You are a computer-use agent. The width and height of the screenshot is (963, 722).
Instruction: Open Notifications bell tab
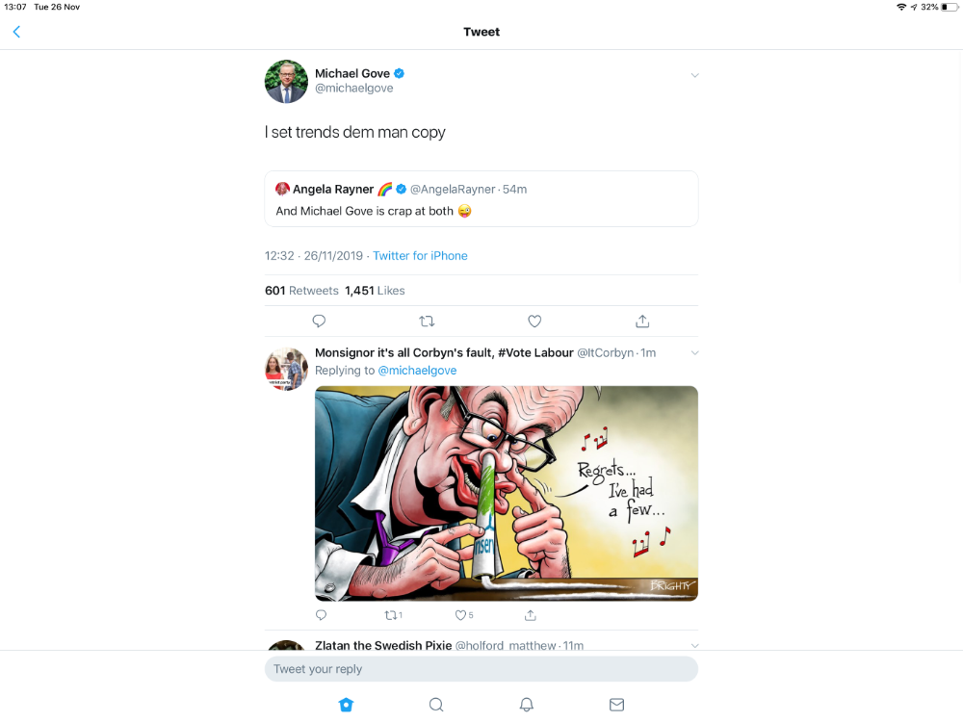(x=527, y=705)
